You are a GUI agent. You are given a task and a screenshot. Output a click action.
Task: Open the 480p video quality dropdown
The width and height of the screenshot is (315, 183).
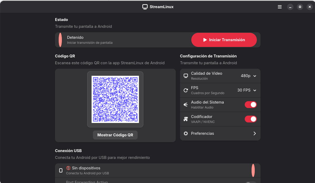pyautogui.click(x=248, y=76)
